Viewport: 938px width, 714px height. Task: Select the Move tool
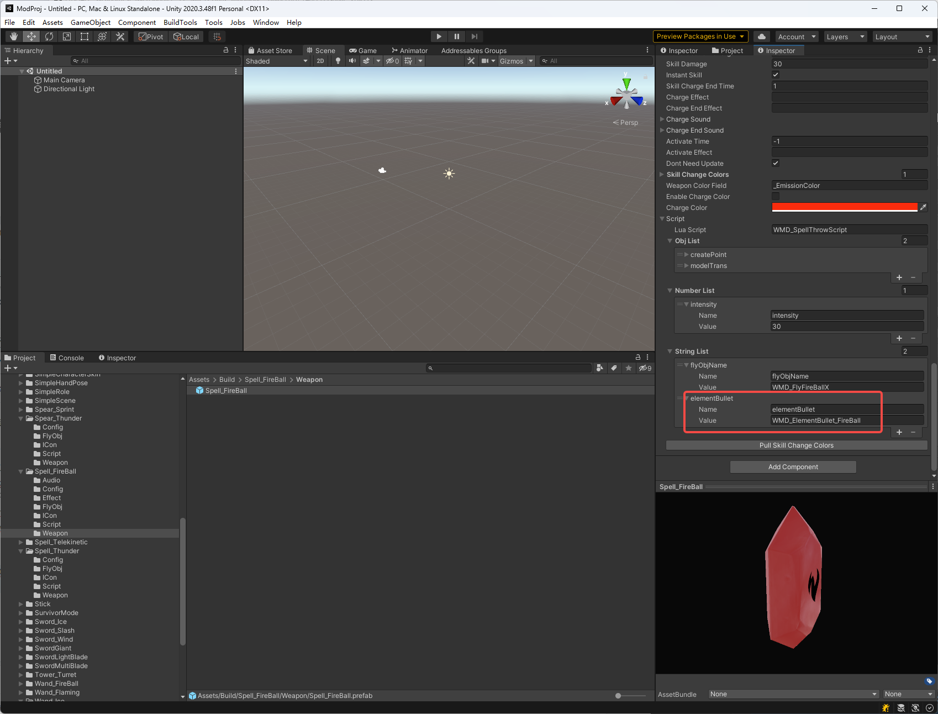tap(31, 36)
